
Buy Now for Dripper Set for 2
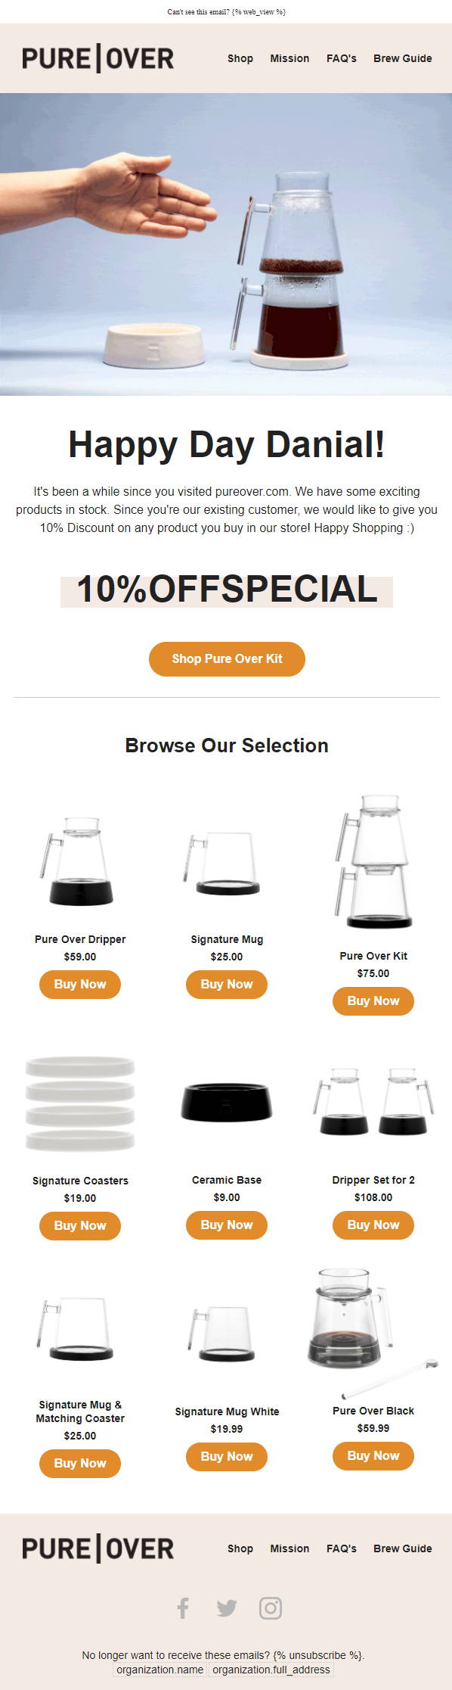click(x=373, y=1225)
